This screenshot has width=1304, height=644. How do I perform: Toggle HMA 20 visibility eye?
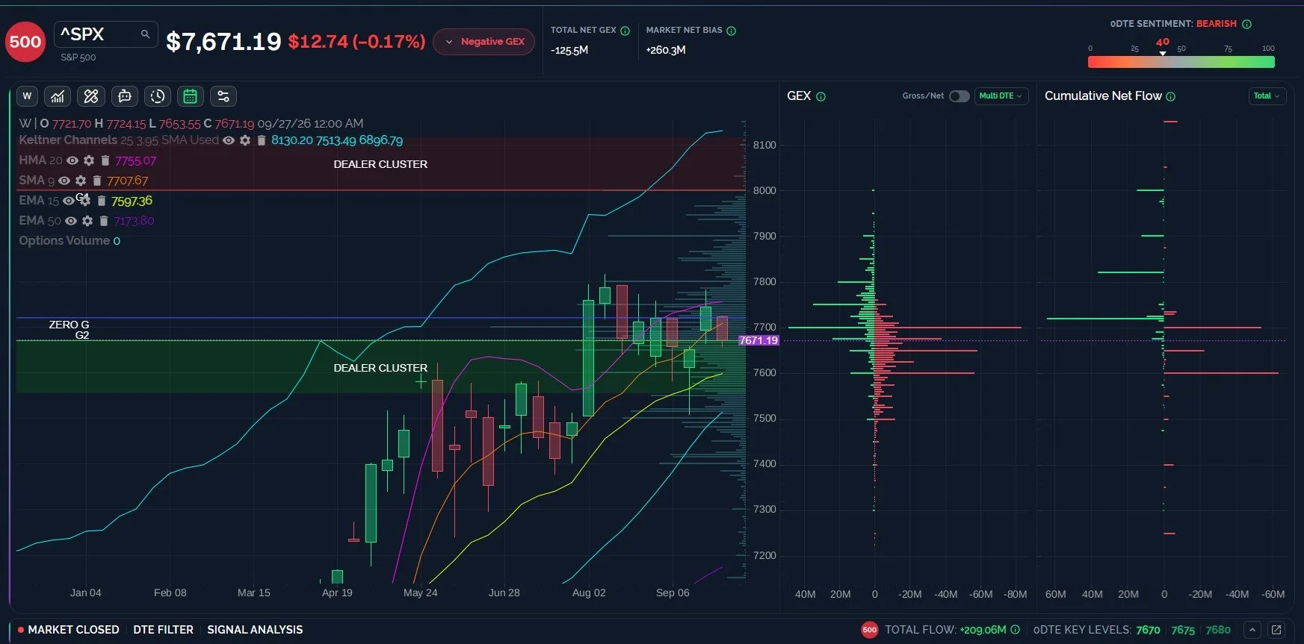pos(72,160)
